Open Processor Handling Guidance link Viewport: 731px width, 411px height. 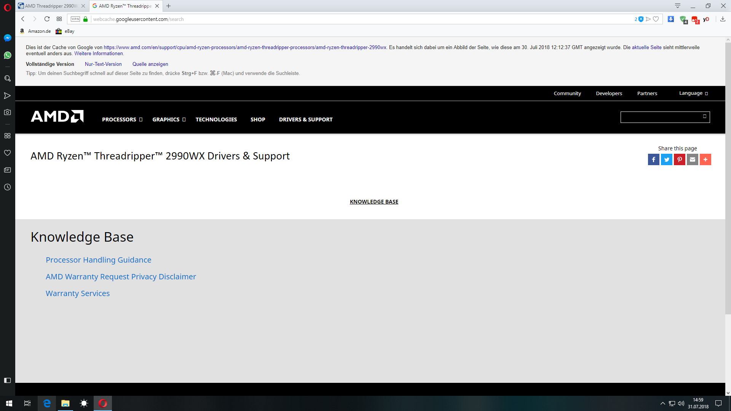[98, 260]
